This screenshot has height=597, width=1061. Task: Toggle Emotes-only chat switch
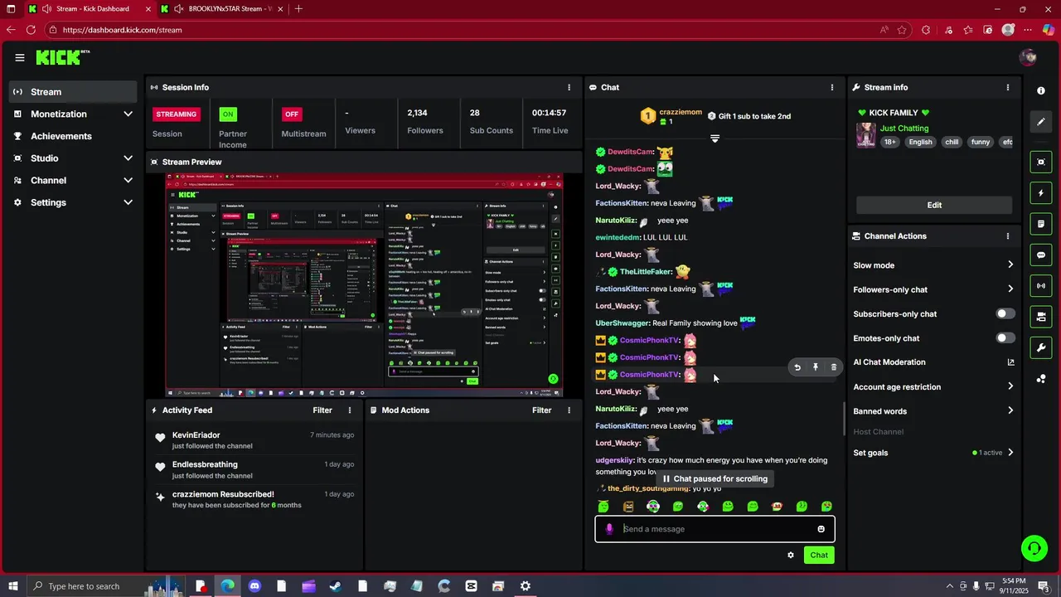[x=1005, y=338]
